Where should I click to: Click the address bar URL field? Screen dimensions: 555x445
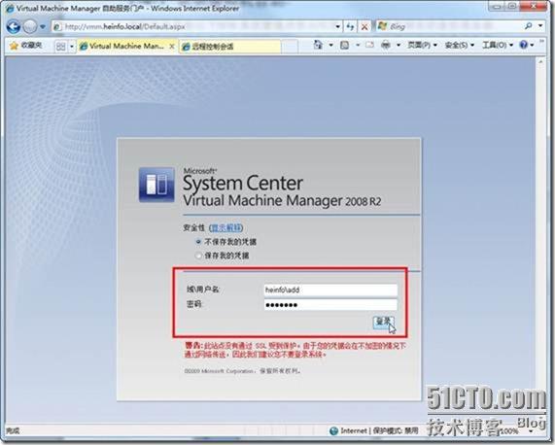[x=192, y=26]
